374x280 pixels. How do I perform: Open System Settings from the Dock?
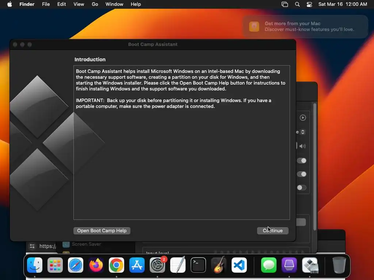click(157, 265)
